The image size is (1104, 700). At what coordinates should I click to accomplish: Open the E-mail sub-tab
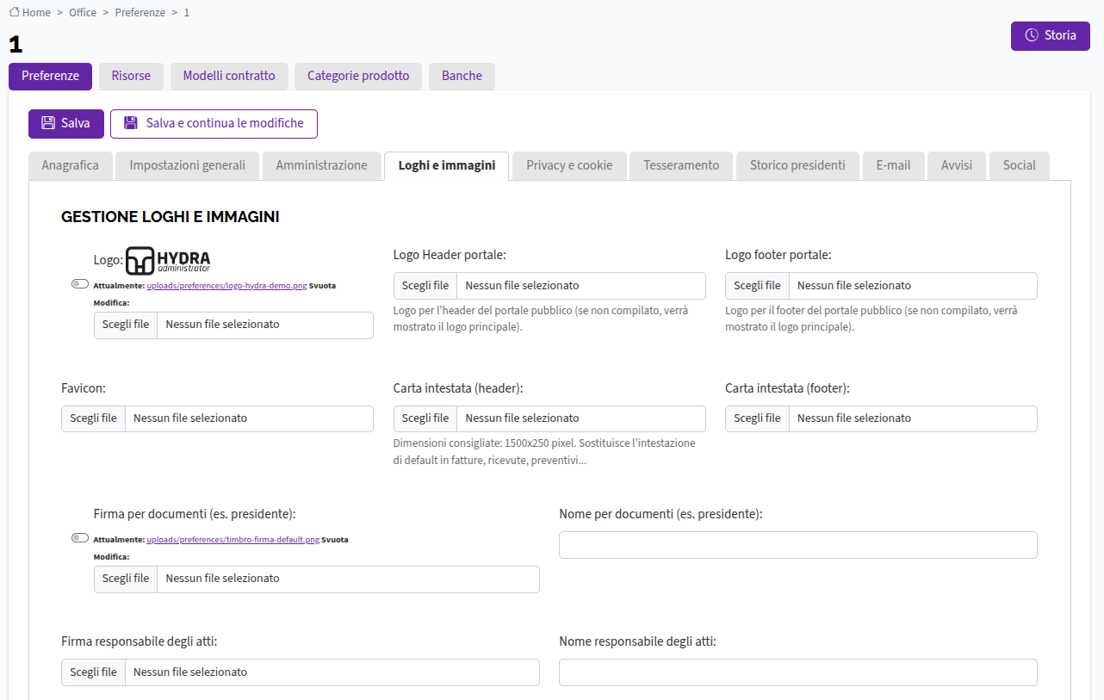point(893,165)
